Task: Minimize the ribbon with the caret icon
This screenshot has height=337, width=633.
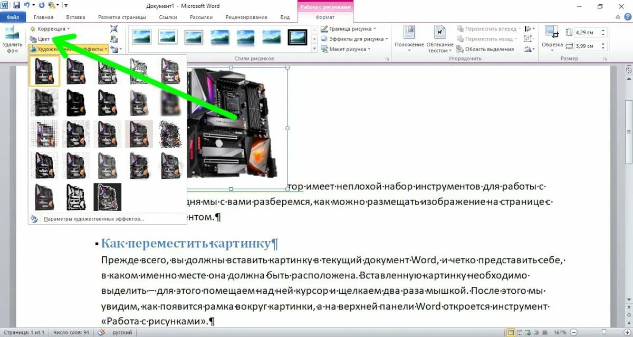Action: (x=619, y=17)
